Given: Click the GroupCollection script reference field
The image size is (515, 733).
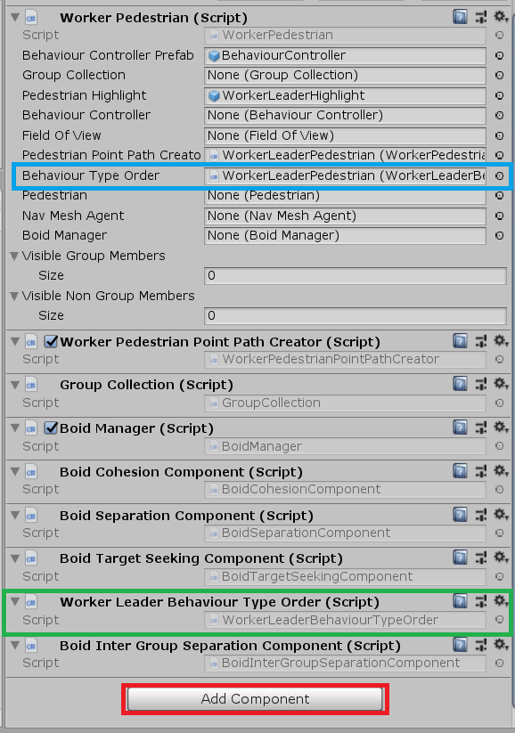Looking at the screenshot, I should point(345,403).
